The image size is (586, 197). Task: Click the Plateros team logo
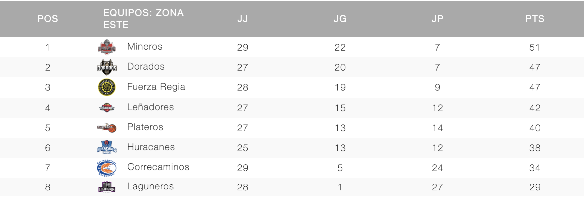pos(107,127)
